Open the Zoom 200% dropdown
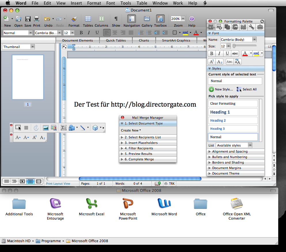The width and height of the screenshot is (286, 252). coord(183,19)
